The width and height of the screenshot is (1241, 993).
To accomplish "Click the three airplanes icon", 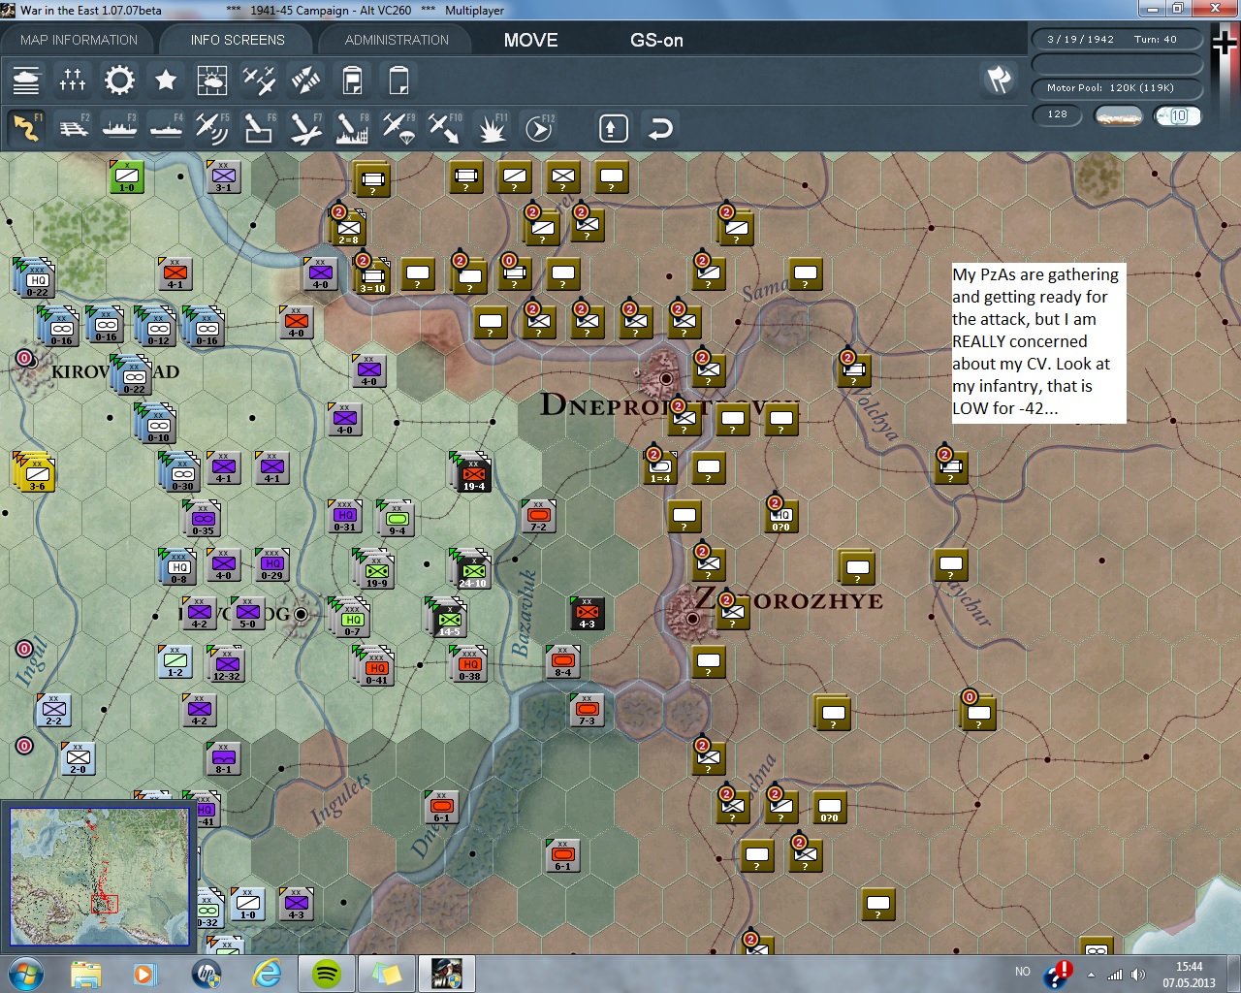I will (x=259, y=80).
